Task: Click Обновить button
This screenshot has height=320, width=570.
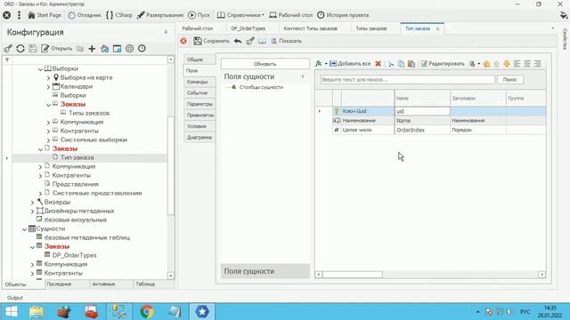Action: click(x=265, y=64)
